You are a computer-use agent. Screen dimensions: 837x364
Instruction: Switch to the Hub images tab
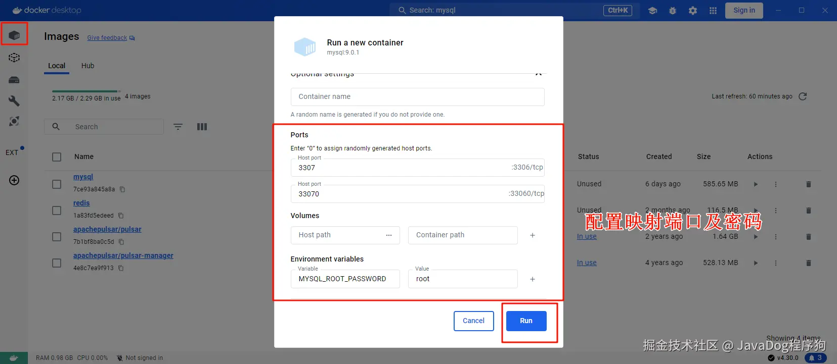pyautogui.click(x=88, y=66)
